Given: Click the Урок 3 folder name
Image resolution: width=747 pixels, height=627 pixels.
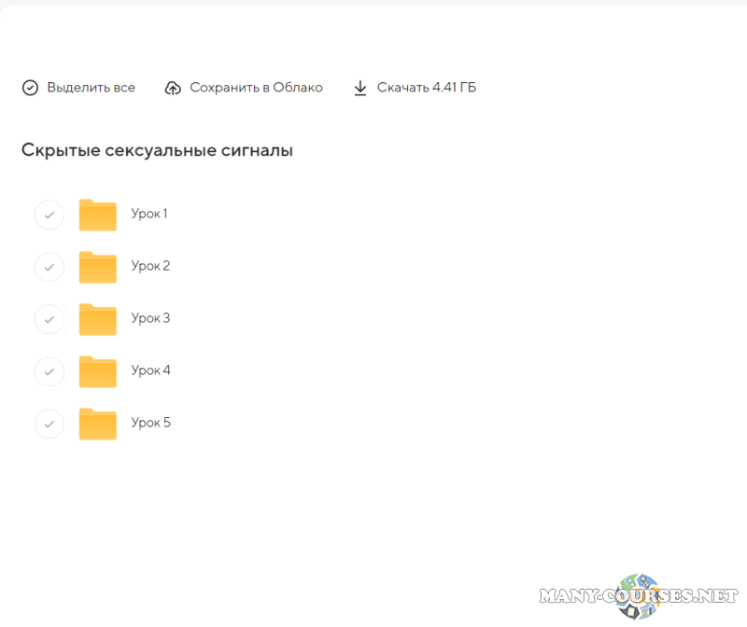Looking at the screenshot, I should (x=150, y=318).
